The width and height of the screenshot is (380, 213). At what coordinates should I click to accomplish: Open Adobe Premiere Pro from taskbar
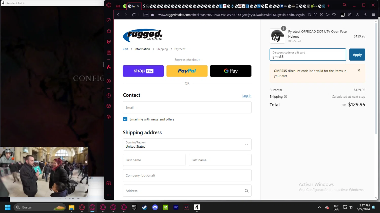176,207
